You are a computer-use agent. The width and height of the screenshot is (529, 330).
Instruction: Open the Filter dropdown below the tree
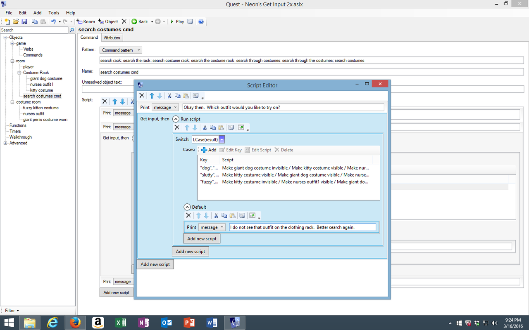pos(12,311)
